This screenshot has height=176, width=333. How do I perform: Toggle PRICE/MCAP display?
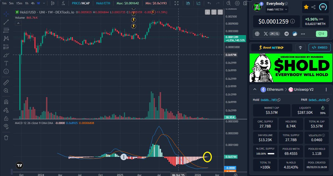pyautogui.click(x=80, y=3)
